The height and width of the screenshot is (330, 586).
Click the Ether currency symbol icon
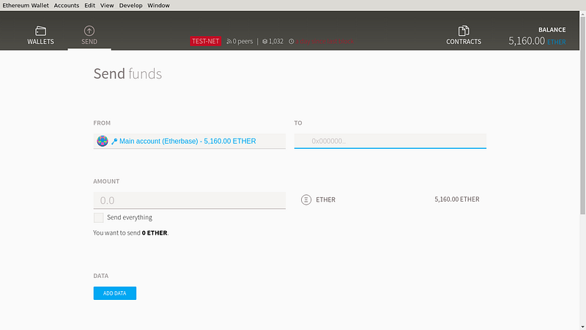click(x=306, y=199)
